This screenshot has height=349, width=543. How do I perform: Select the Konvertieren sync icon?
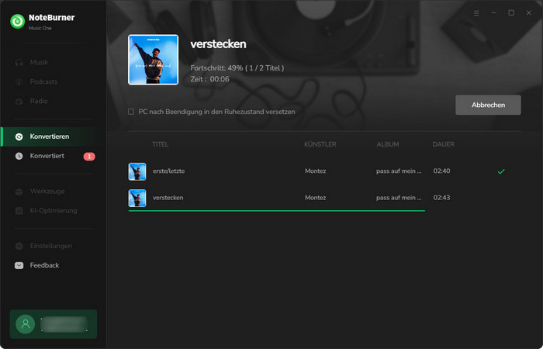[19, 136]
